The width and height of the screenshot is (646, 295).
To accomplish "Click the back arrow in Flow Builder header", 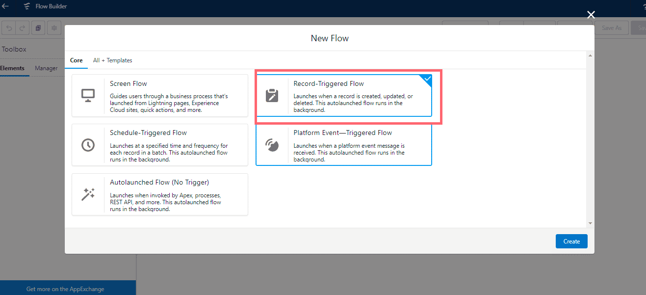I will [x=5, y=6].
